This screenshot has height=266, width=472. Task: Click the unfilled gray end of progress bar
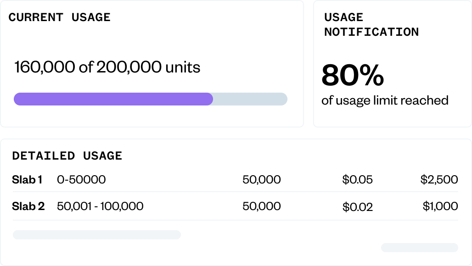(250, 99)
